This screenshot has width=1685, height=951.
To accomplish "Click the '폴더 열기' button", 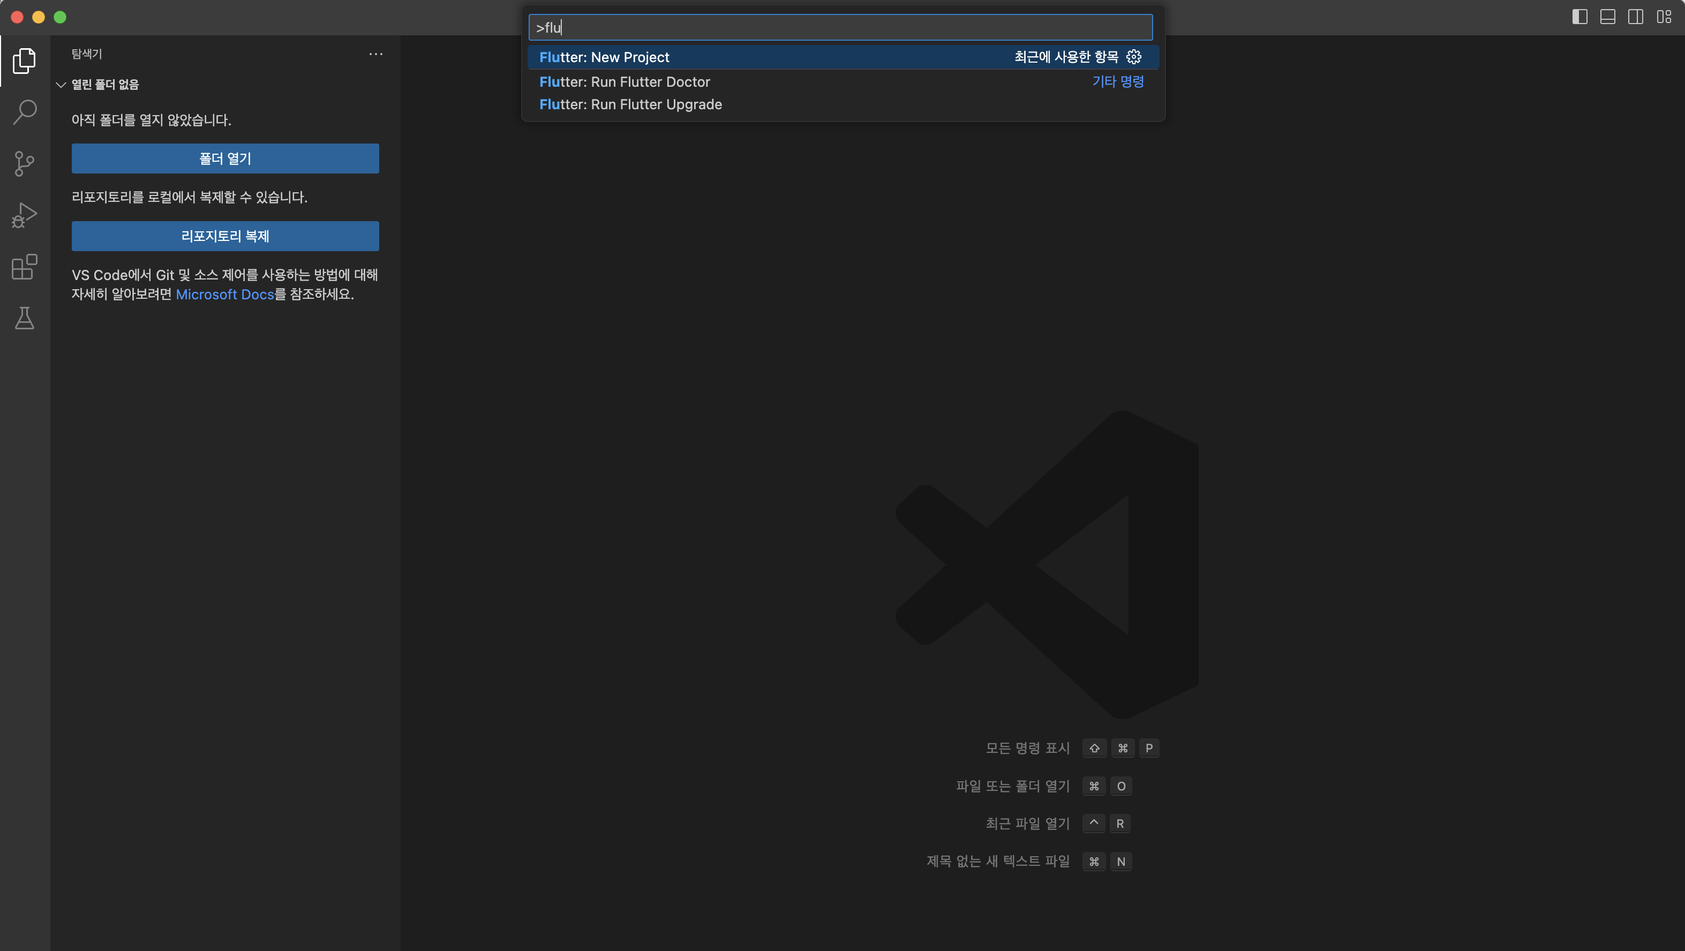I will click(x=225, y=159).
